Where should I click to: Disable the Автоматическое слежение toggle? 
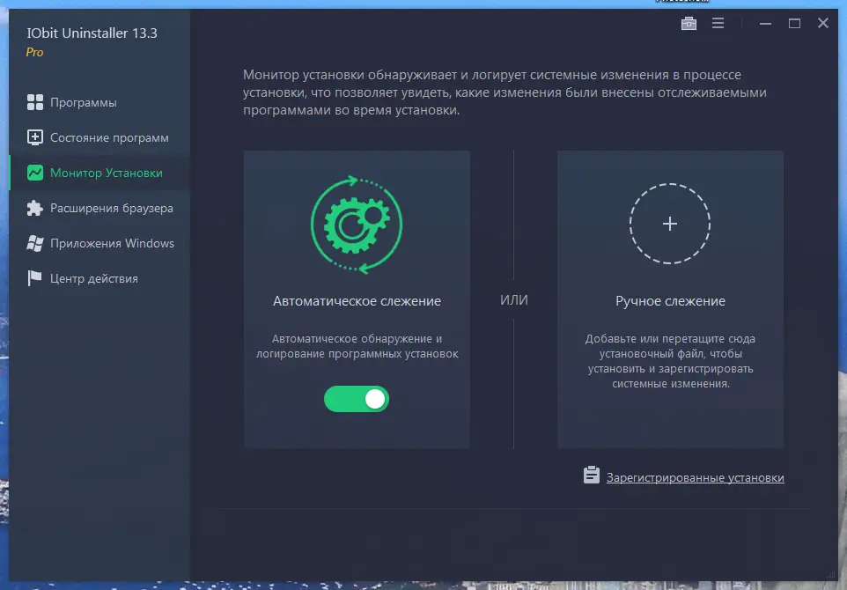pos(357,399)
